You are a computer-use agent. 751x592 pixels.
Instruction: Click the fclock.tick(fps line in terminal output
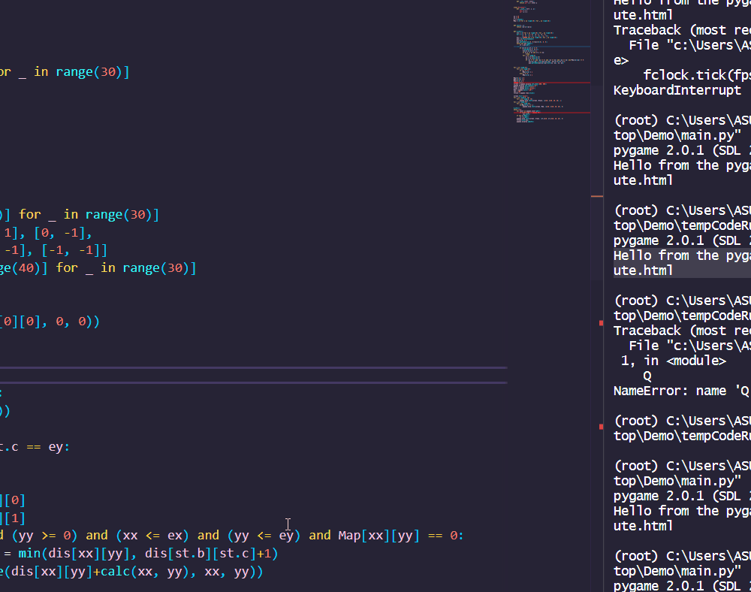[x=698, y=74]
